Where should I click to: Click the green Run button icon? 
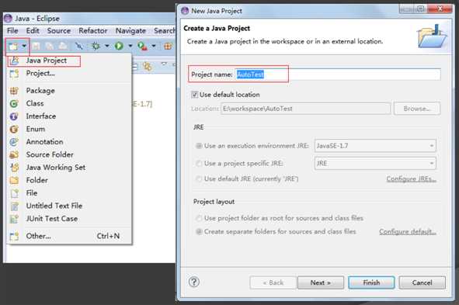pos(119,46)
